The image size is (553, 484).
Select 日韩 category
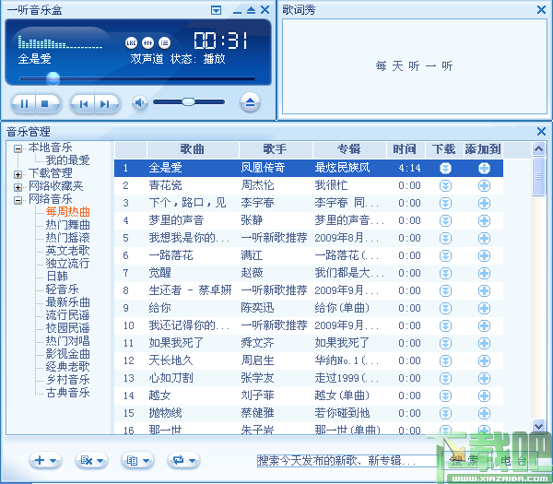click(x=57, y=277)
